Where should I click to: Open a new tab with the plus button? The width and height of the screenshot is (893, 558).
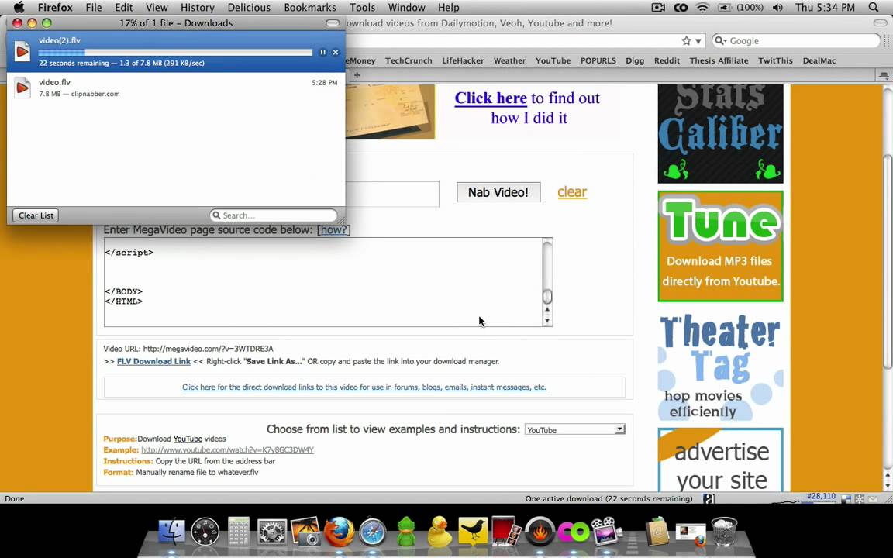[357, 75]
